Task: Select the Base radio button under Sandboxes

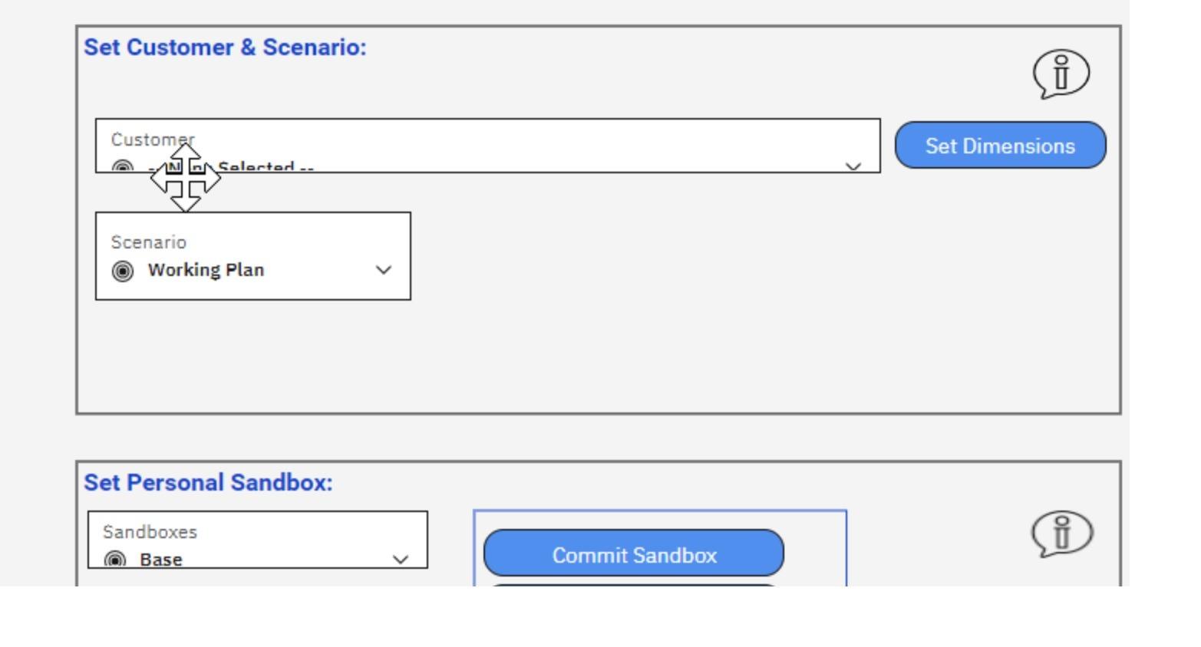Action: 114,560
